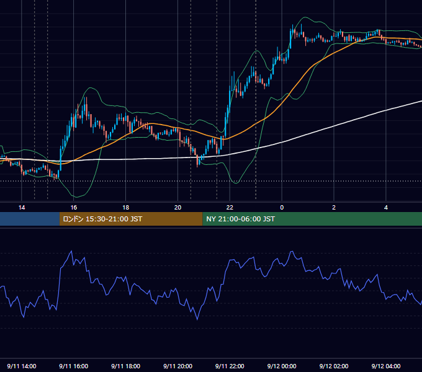Select the '20' hour label on price chart axis
Screen dimensions: 422x372
(177, 208)
